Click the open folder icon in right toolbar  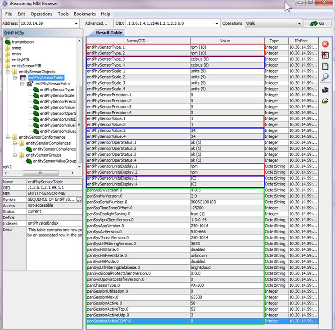325,100
